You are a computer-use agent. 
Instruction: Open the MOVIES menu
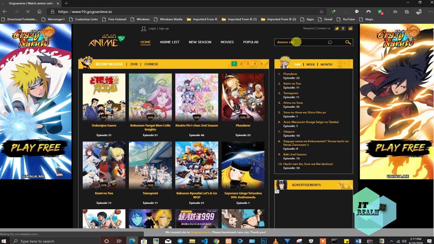227,42
